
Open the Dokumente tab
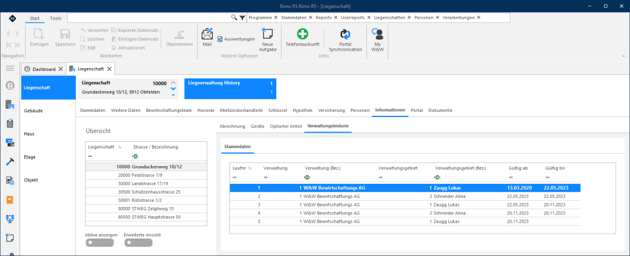[x=440, y=110]
